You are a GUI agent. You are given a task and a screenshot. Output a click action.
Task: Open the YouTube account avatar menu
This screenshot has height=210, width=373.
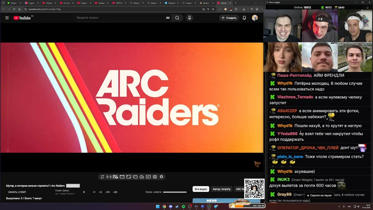(255, 18)
